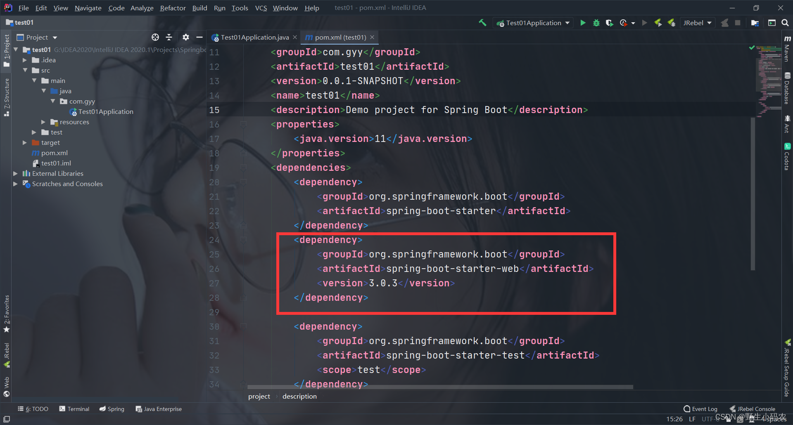Open the Database tool window

[787, 88]
